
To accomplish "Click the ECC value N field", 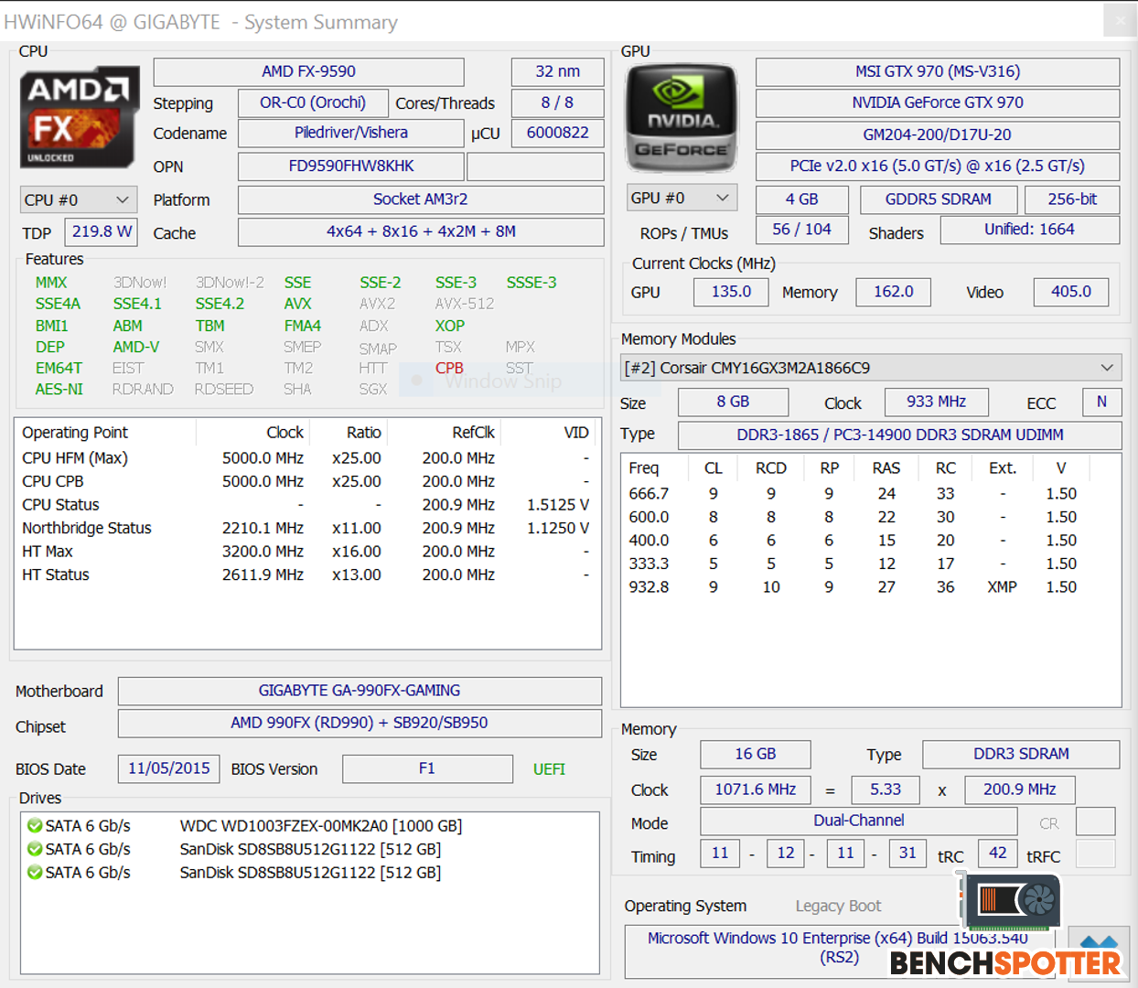I will (x=1101, y=402).
